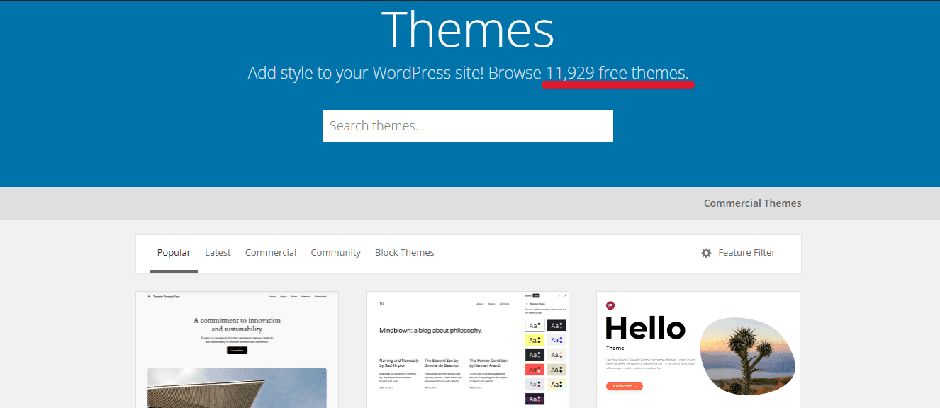
Task: Switch to the Community tab
Action: point(335,252)
